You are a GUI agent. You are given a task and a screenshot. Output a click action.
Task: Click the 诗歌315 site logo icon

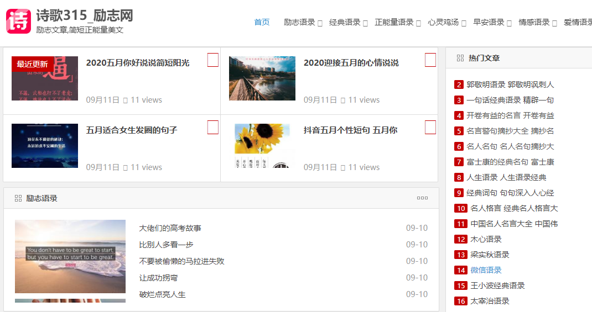point(18,22)
